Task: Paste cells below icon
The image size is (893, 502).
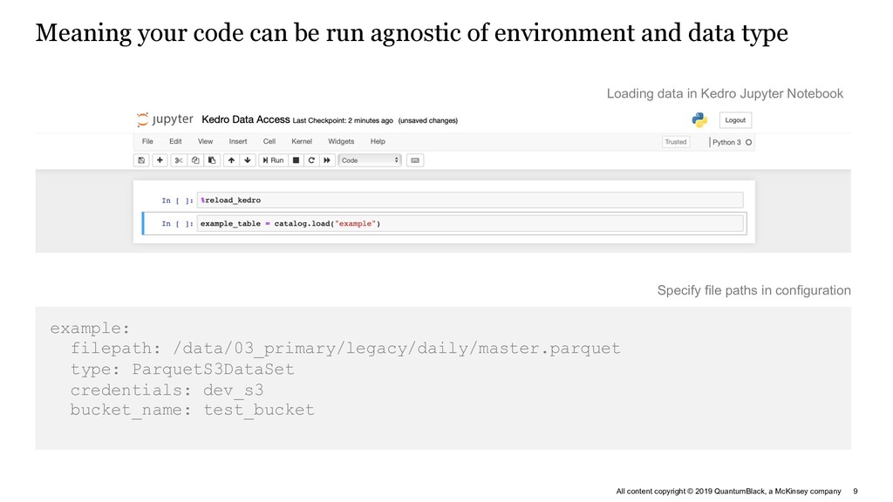Action: pos(212,160)
